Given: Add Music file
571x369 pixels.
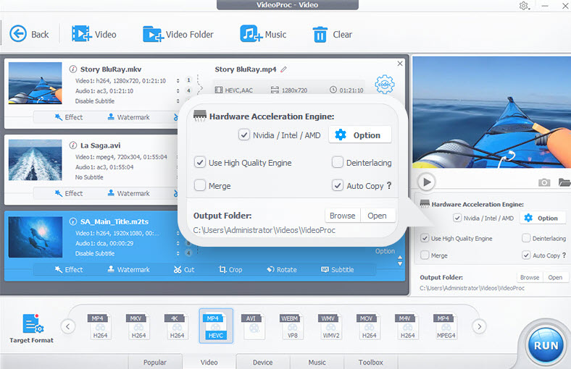Looking at the screenshot, I should 263,34.
